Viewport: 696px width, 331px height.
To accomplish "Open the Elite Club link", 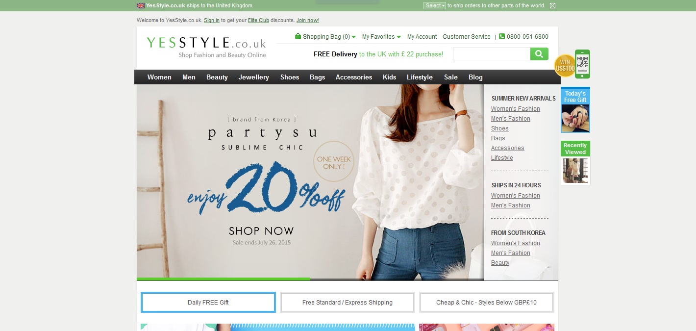I will pos(258,21).
